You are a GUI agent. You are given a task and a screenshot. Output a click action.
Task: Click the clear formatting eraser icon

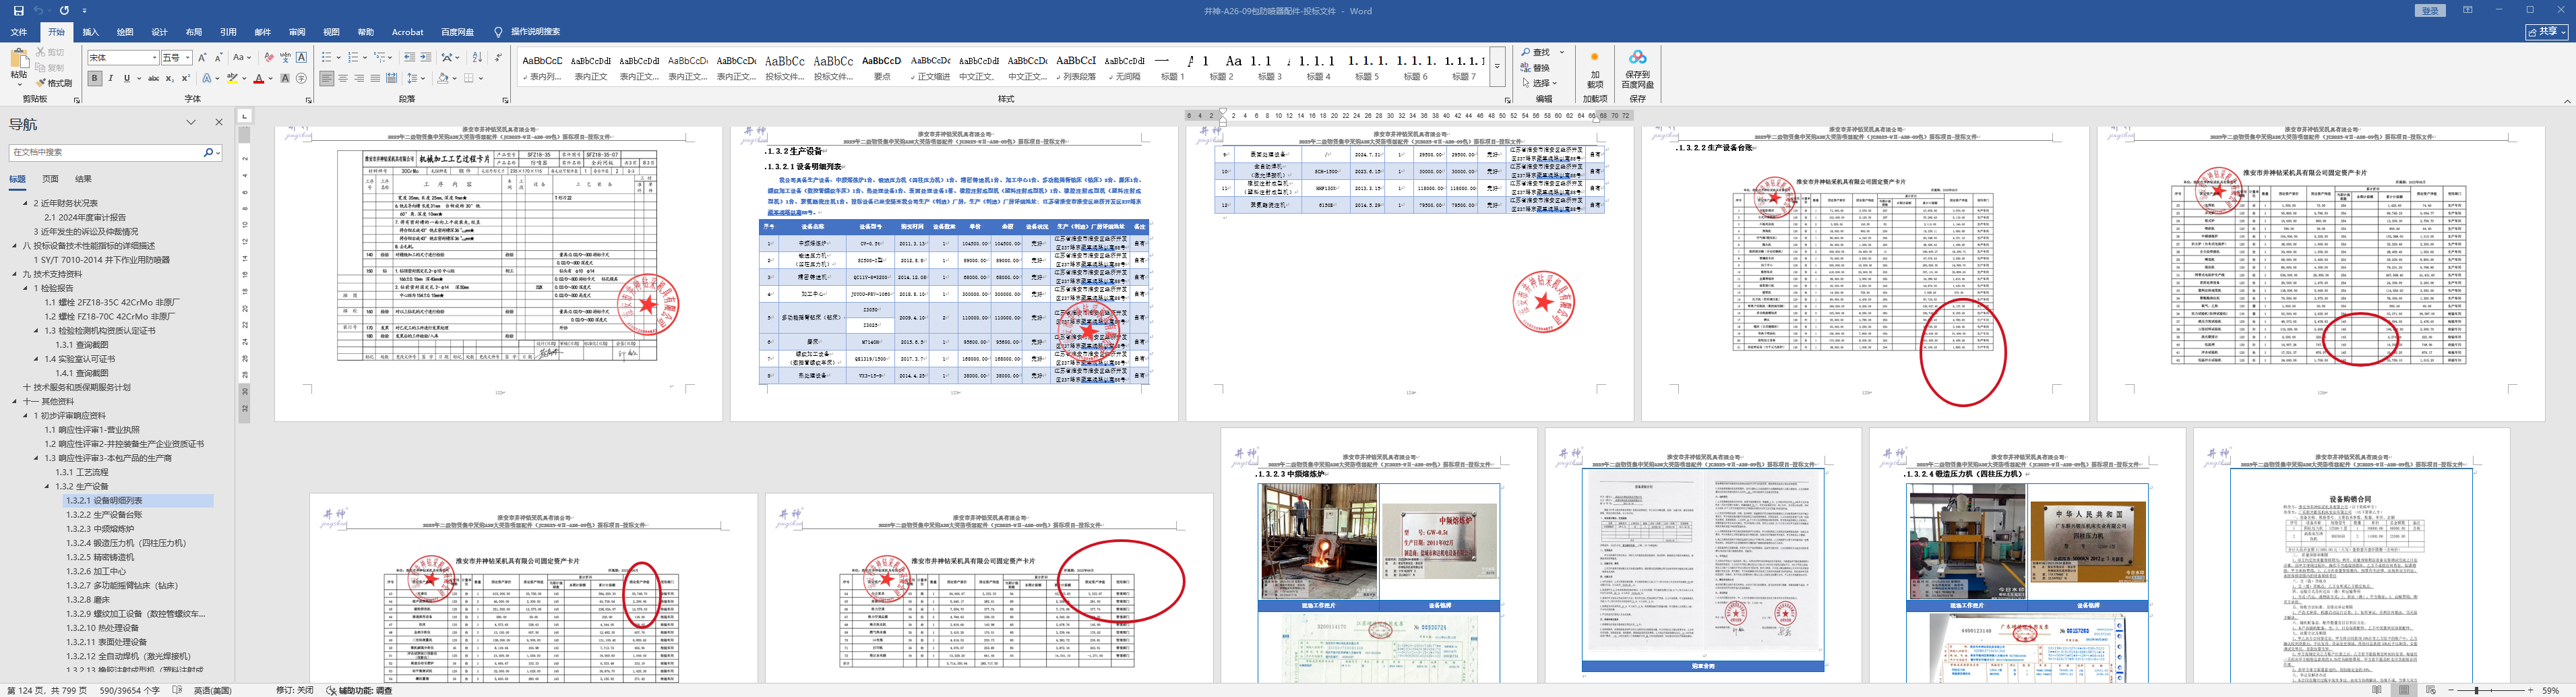tap(268, 58)
